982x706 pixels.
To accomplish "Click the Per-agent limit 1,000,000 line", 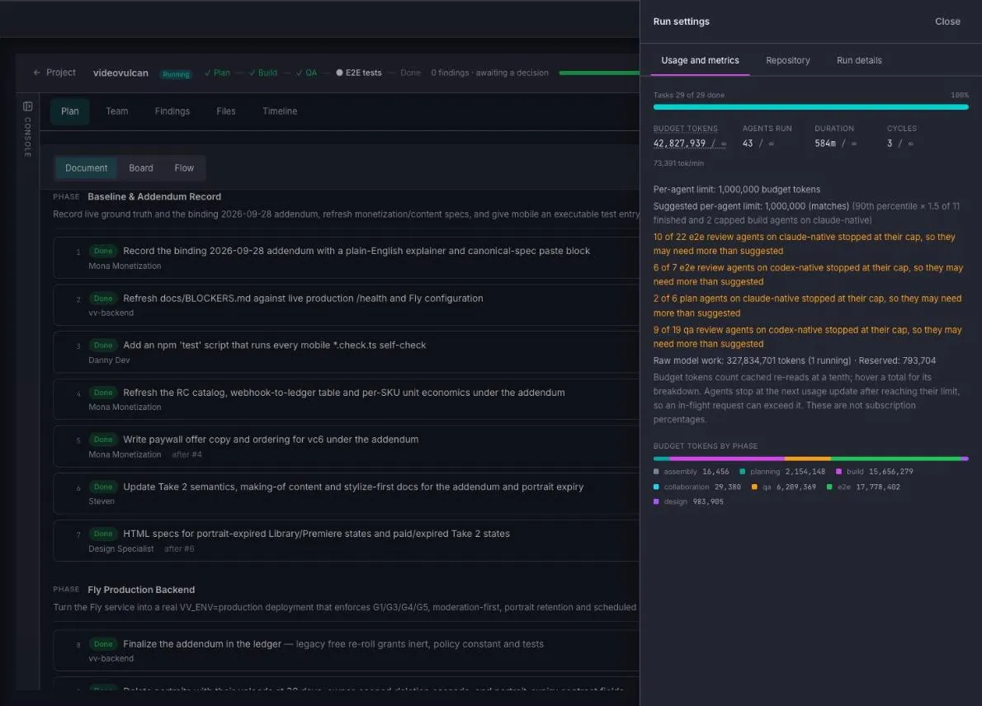I will [736, 189].
